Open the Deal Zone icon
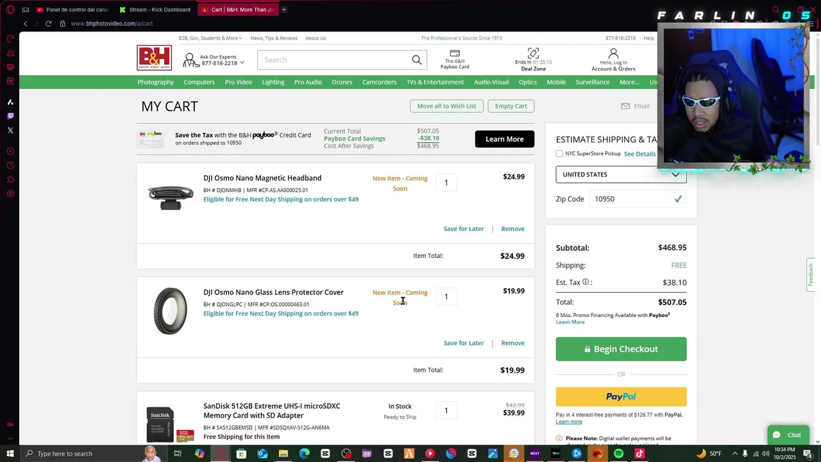 533,53
